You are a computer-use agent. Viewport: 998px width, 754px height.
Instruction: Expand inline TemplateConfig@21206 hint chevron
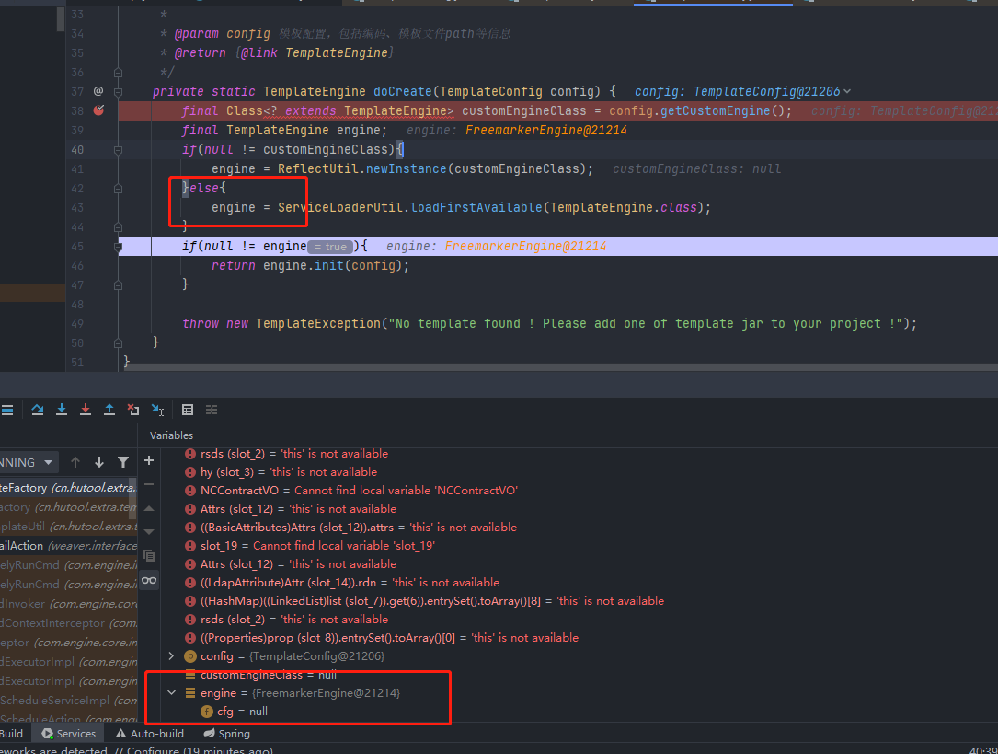[x=847, y=92]
